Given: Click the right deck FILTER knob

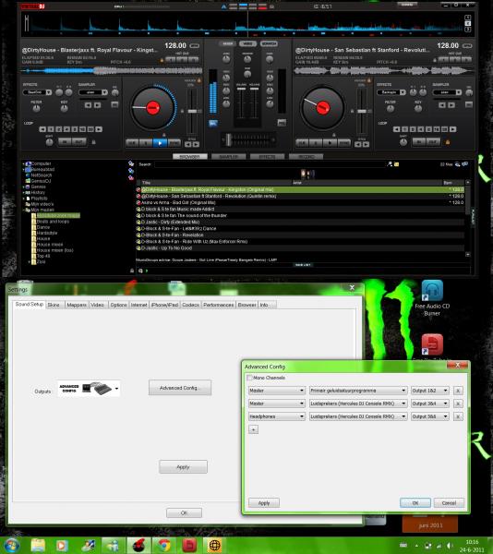Looking at the screenshot, I should point(391,108).
